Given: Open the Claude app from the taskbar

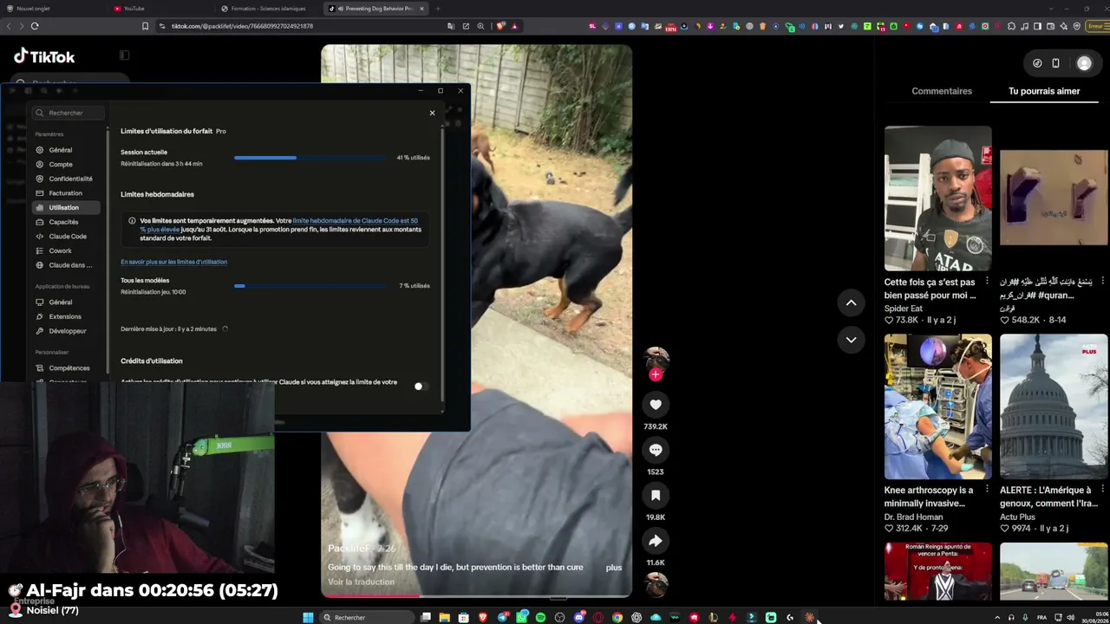Looking at the screenshot, I should 809,617.
